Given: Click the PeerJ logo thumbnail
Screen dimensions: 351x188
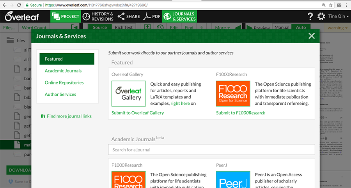Looking at the screenshot, I should pyautogui.click(x=233, y=180).
